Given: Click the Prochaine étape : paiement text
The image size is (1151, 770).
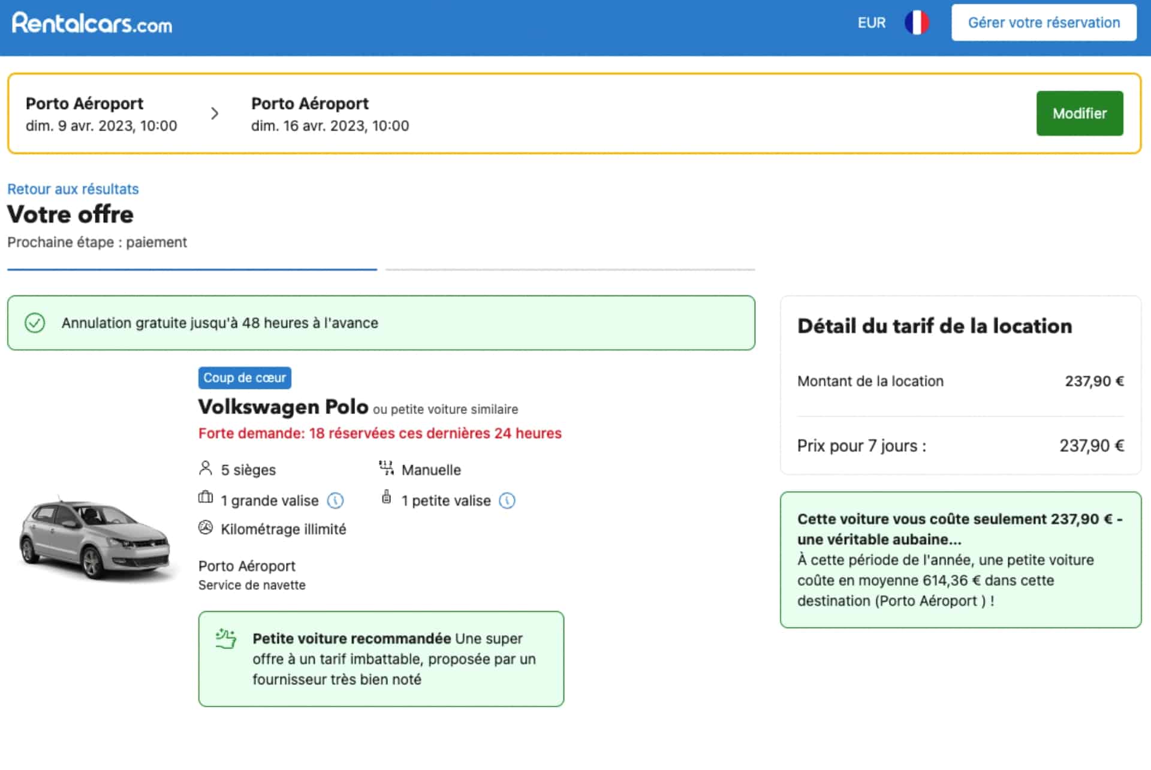Looking at the screenshot, I should (97, 242).
